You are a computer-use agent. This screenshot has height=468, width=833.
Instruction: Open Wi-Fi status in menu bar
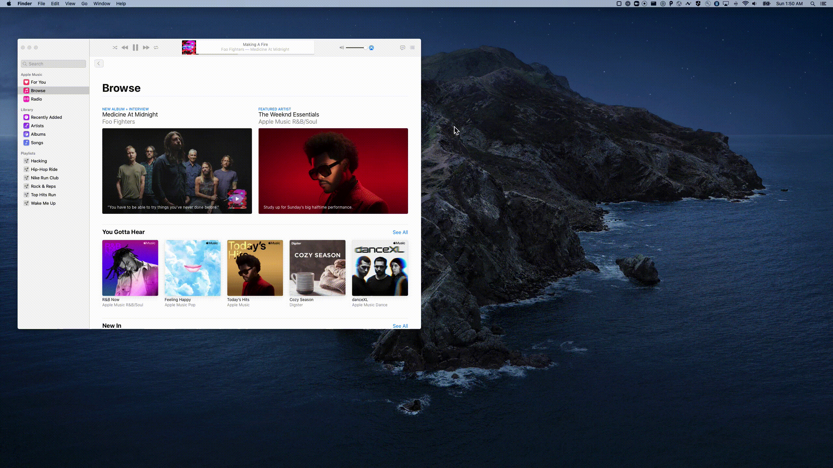[x=745, y=4]
